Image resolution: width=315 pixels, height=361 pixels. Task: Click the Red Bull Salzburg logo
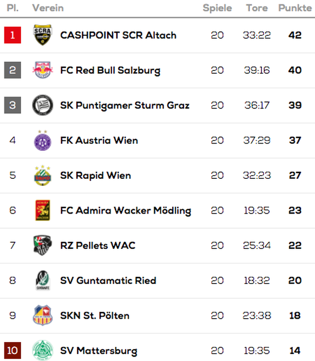[43, 70]
